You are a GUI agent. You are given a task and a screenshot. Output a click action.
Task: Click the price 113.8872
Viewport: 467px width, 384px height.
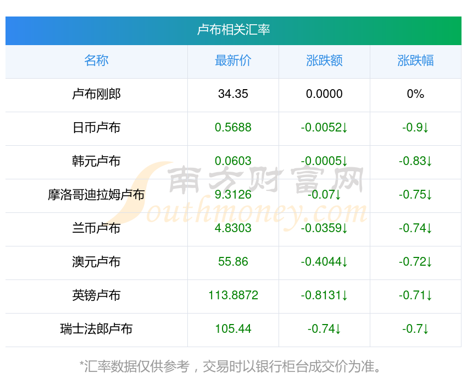(x=233, y=295)
